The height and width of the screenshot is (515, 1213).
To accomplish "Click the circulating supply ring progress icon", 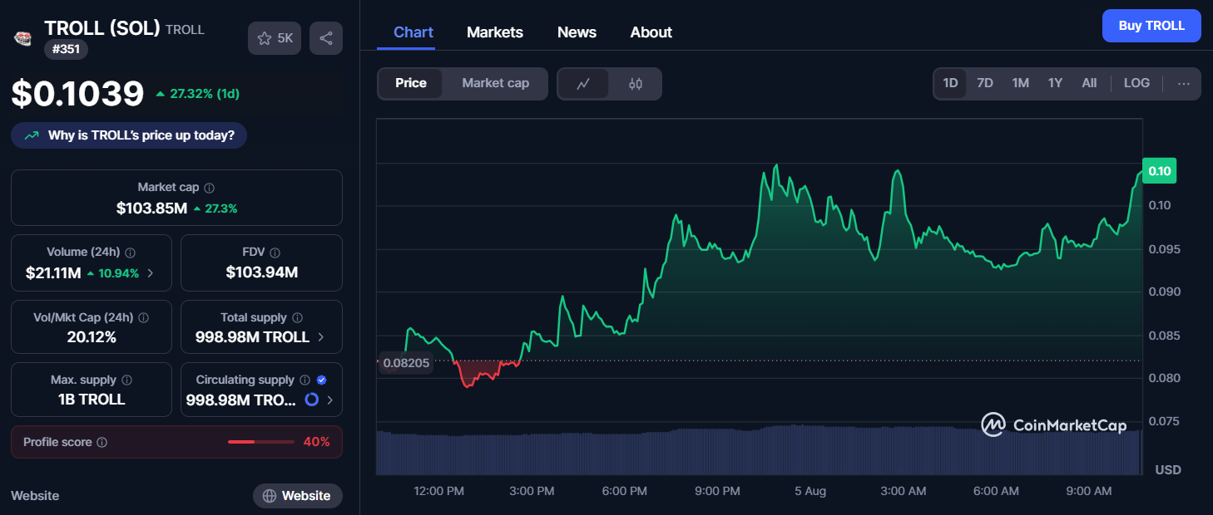I will (312, 400).
